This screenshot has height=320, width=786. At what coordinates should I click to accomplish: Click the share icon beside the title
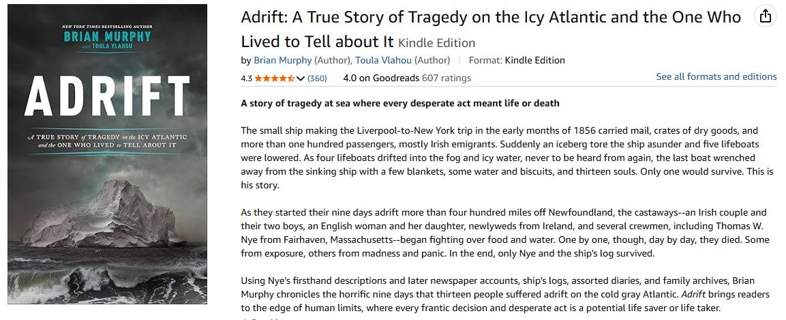pyautogui.click(x=766, y=16)
